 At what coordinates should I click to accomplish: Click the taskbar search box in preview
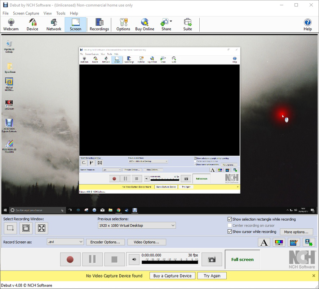click(x=37, y=210)
